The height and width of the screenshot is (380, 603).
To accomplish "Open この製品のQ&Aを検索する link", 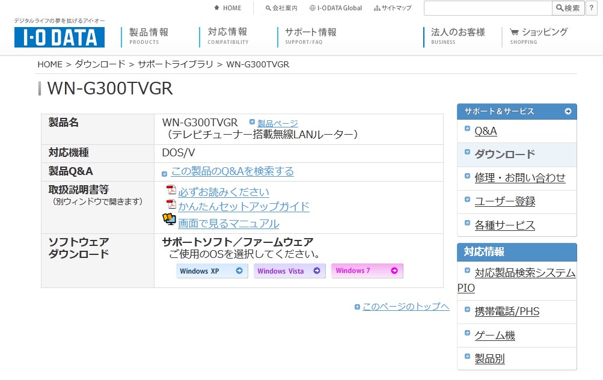I will [232, 171].
